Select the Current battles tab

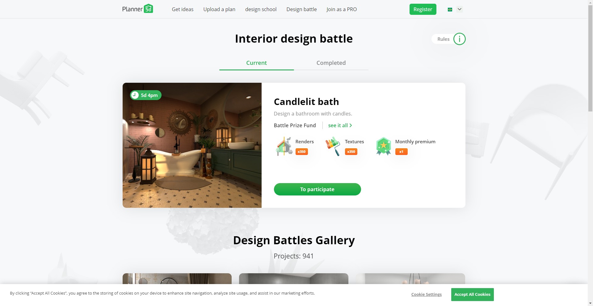pos(256,63)
